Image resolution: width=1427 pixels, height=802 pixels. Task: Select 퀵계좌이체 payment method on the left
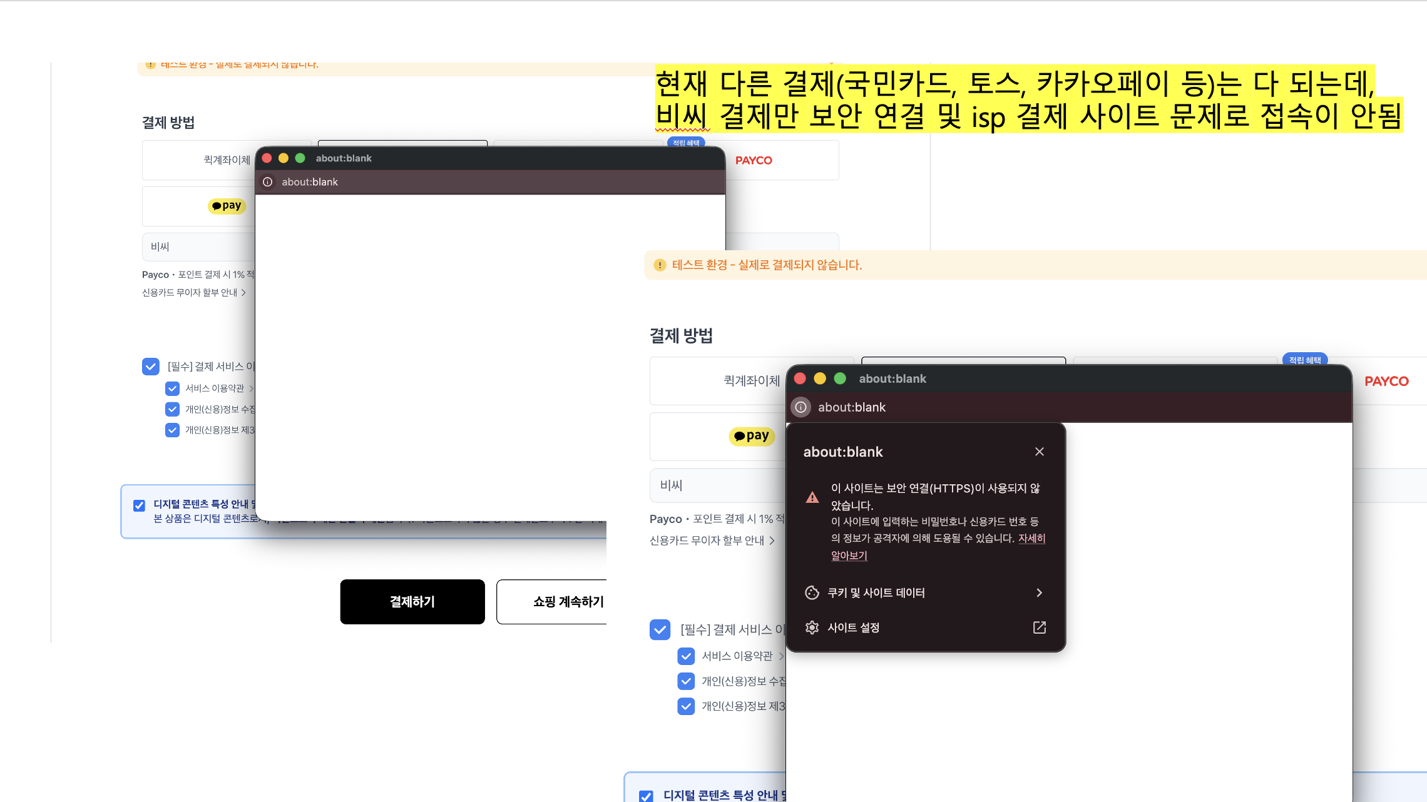point(226,160)
